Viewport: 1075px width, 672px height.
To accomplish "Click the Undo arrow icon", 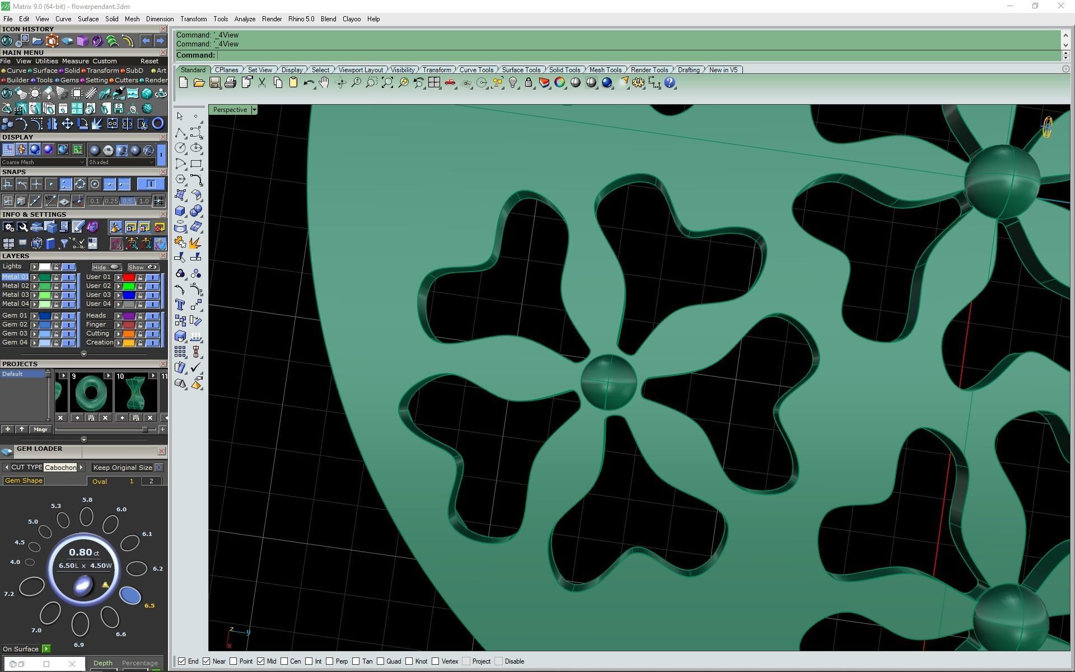I will coord(309,83).
